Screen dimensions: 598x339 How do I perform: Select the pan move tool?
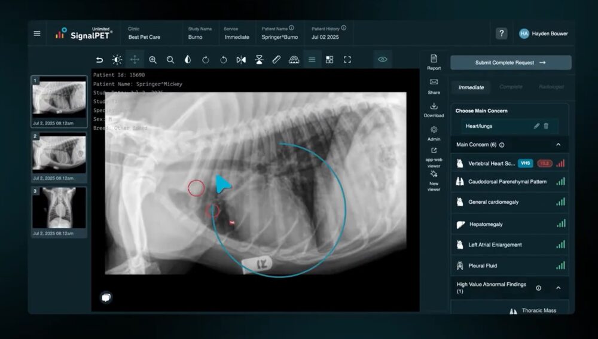click(x=135, y=59)
